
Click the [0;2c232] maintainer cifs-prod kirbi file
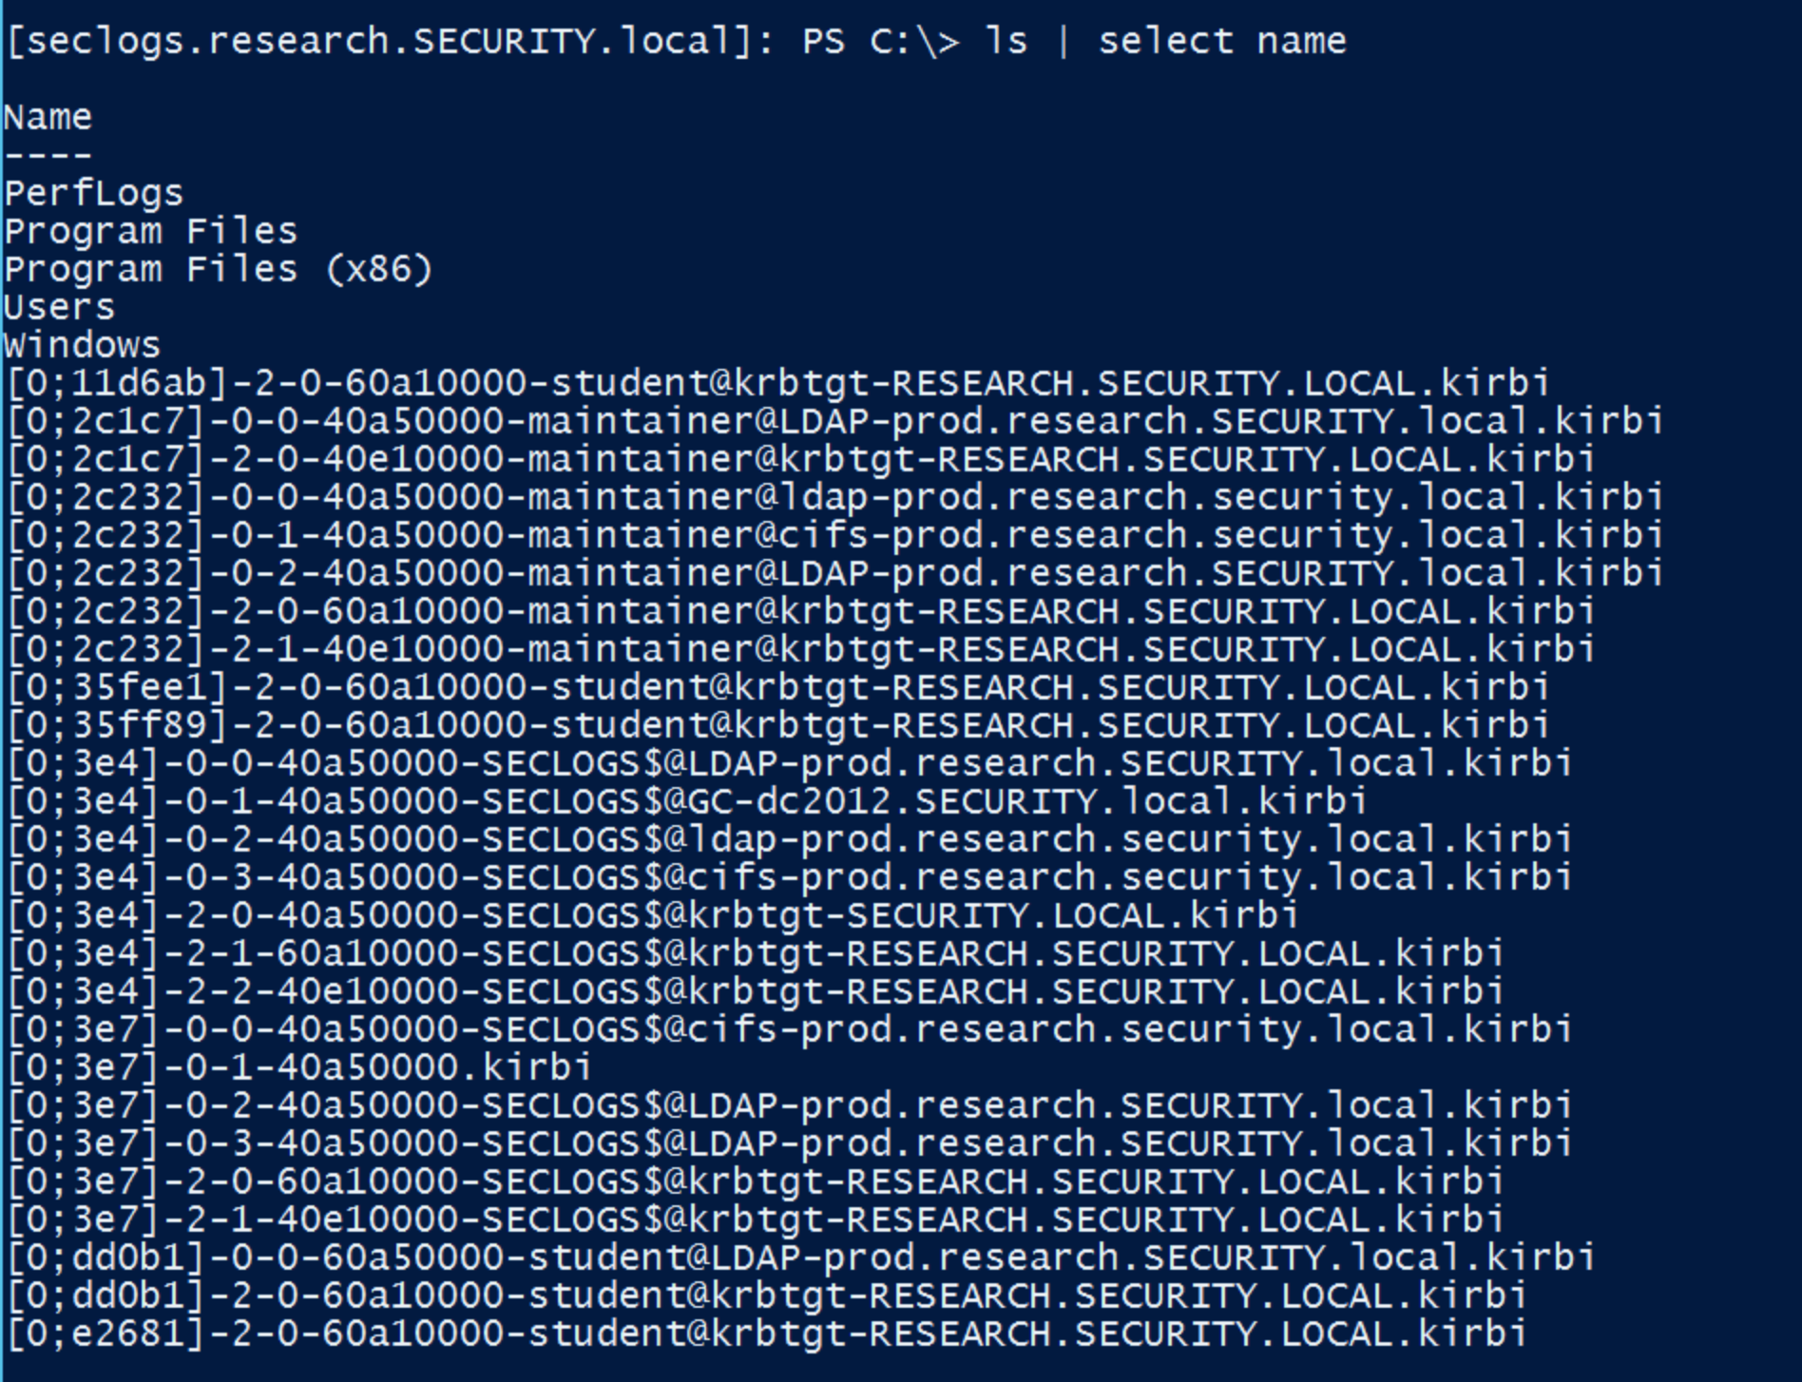(x=834, y=535)
